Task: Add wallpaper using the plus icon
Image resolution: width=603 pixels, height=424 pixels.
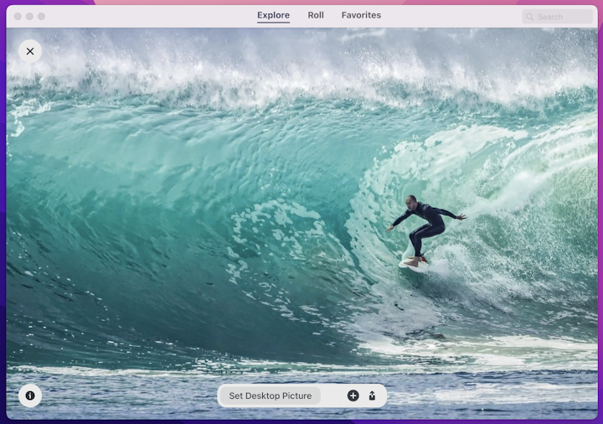Action: (353, 396)
